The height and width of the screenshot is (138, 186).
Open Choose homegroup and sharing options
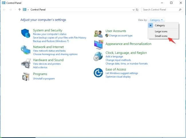click(55, 54)
